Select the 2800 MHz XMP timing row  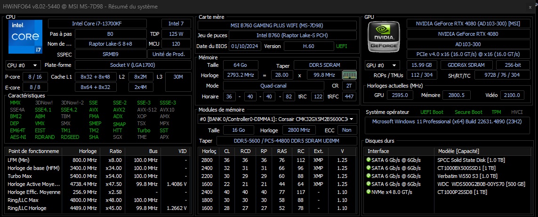(277, 160)
